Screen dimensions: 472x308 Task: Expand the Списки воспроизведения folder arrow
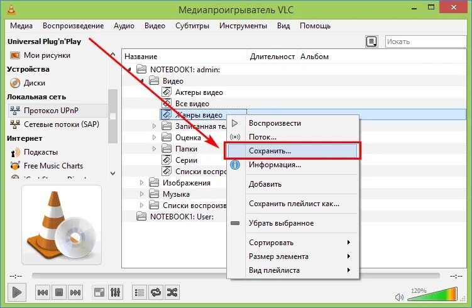click(141, 206)
